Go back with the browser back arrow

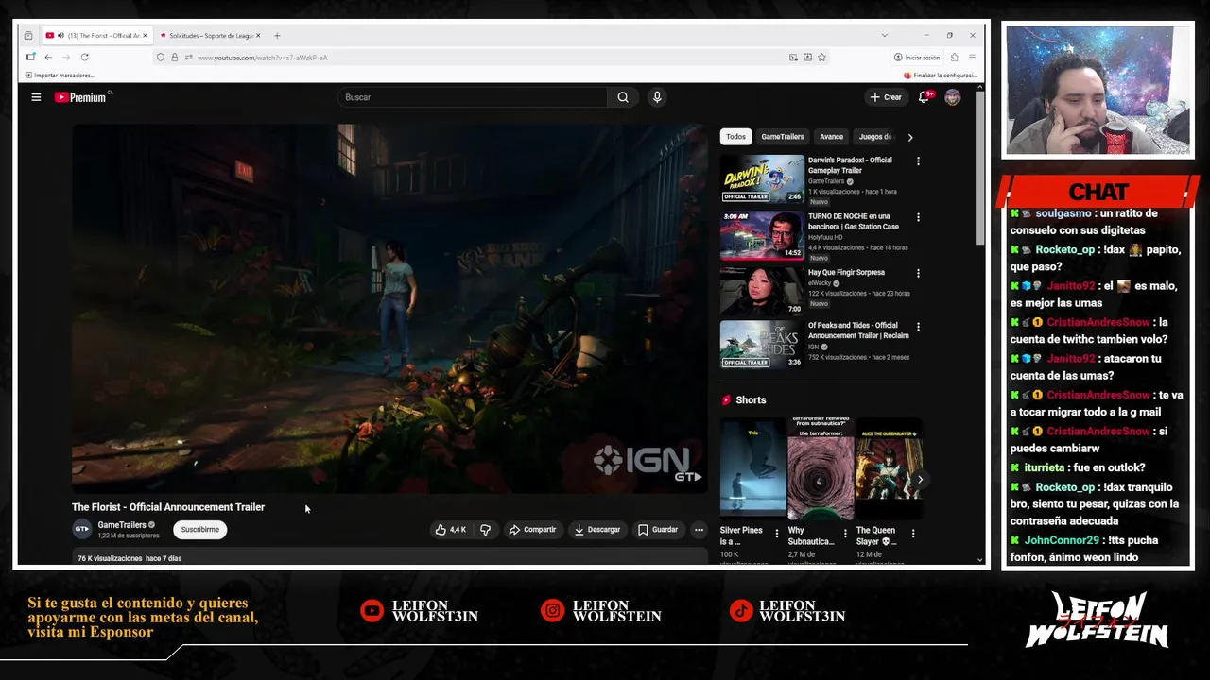pos(48,58)
